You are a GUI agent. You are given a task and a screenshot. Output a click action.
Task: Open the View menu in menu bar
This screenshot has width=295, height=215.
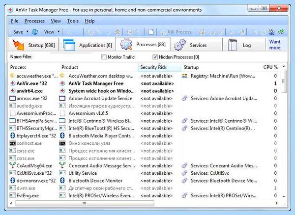pos(56,21)
